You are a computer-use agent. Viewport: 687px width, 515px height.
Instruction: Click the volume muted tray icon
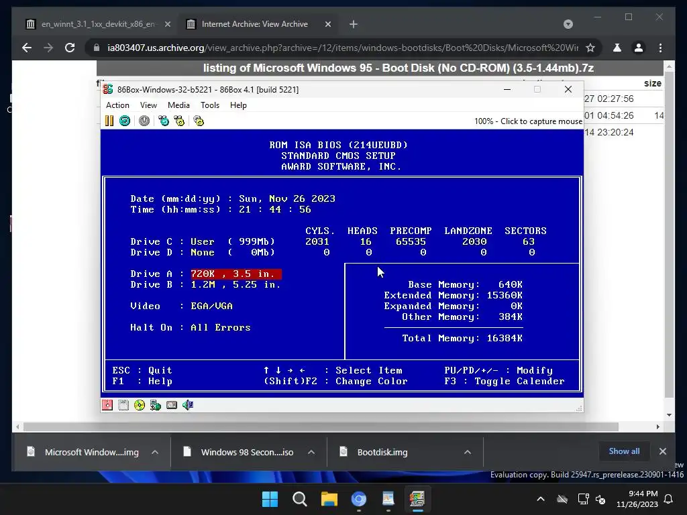[x=600, y=499]
